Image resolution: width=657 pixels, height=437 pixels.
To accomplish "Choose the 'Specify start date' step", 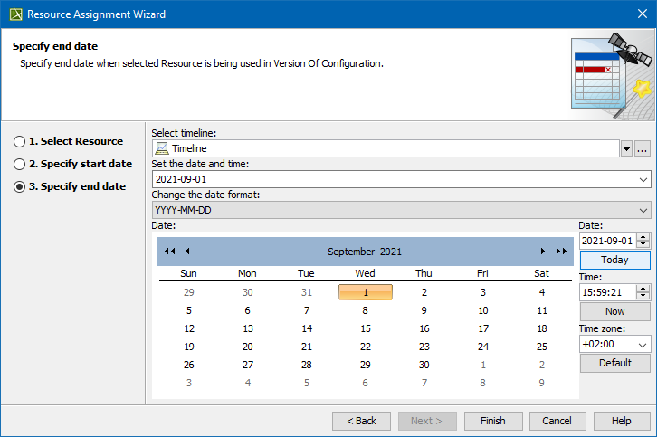I will [x=20, y=165].
